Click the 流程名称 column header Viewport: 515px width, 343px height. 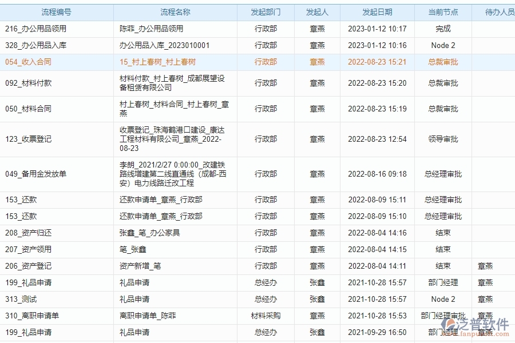tap(172, 11)
